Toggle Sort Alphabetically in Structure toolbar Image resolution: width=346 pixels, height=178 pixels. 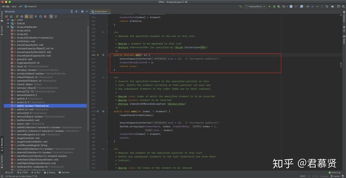point(11,16)
